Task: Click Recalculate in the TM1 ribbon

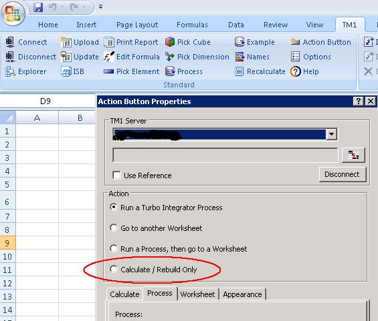Action: point(260,71)
